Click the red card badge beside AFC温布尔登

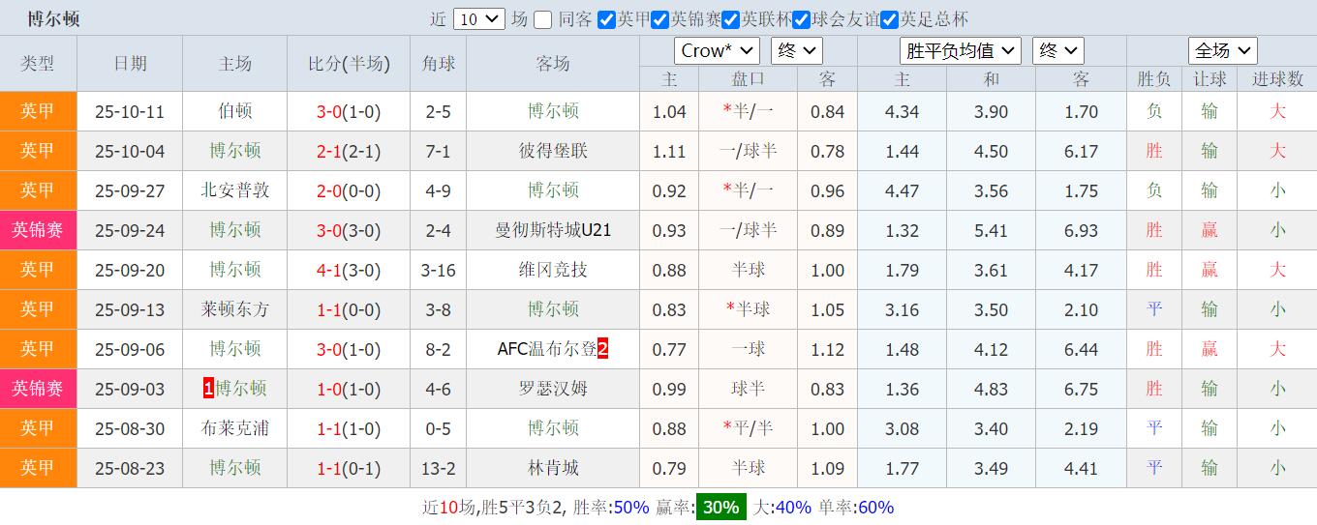(602, 349)
